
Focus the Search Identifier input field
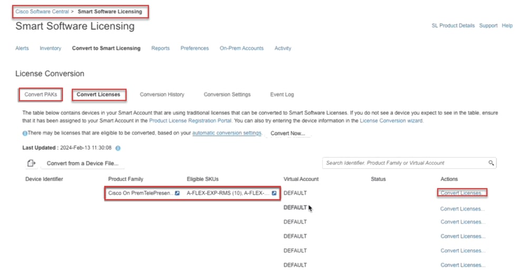pos(405,163)
